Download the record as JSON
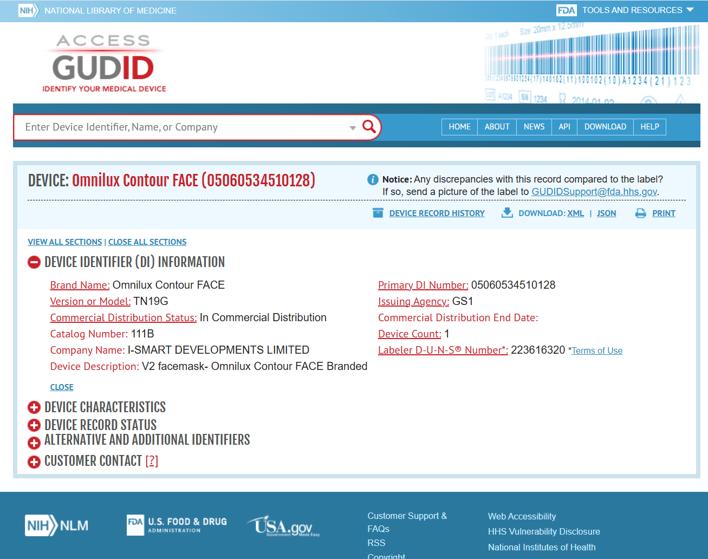The height and width of the screenshot is (559, 708). coord(606,213)
